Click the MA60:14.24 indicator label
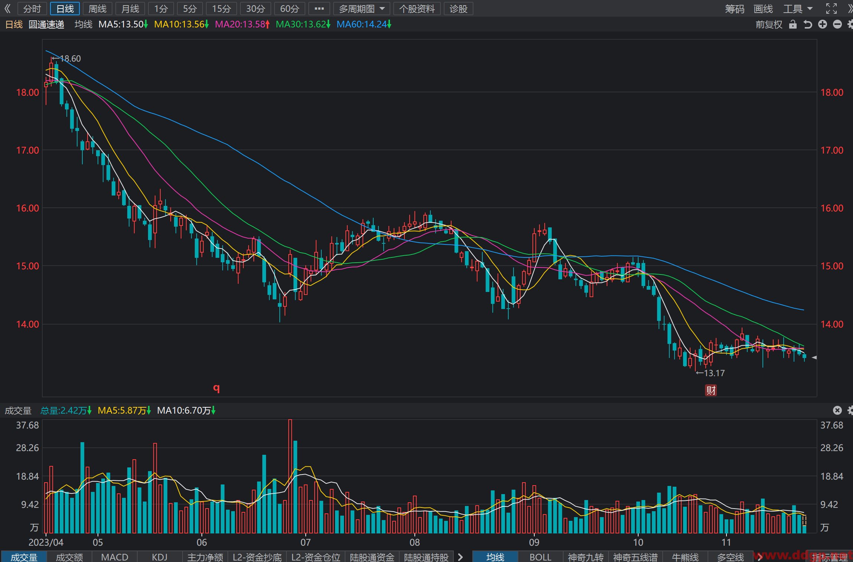This screenshot has height=562, width=853. tap(364, 24)
